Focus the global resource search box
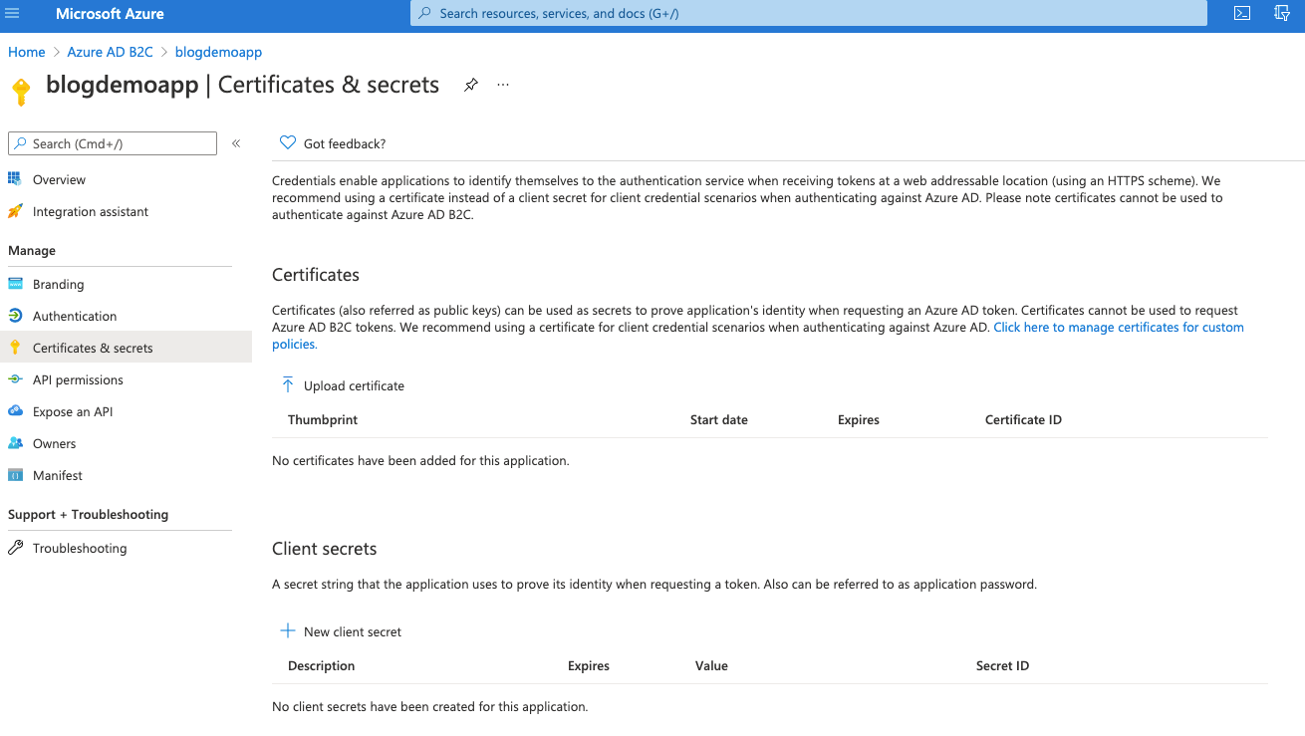The image size is (1305, 736). click(808, 14)
